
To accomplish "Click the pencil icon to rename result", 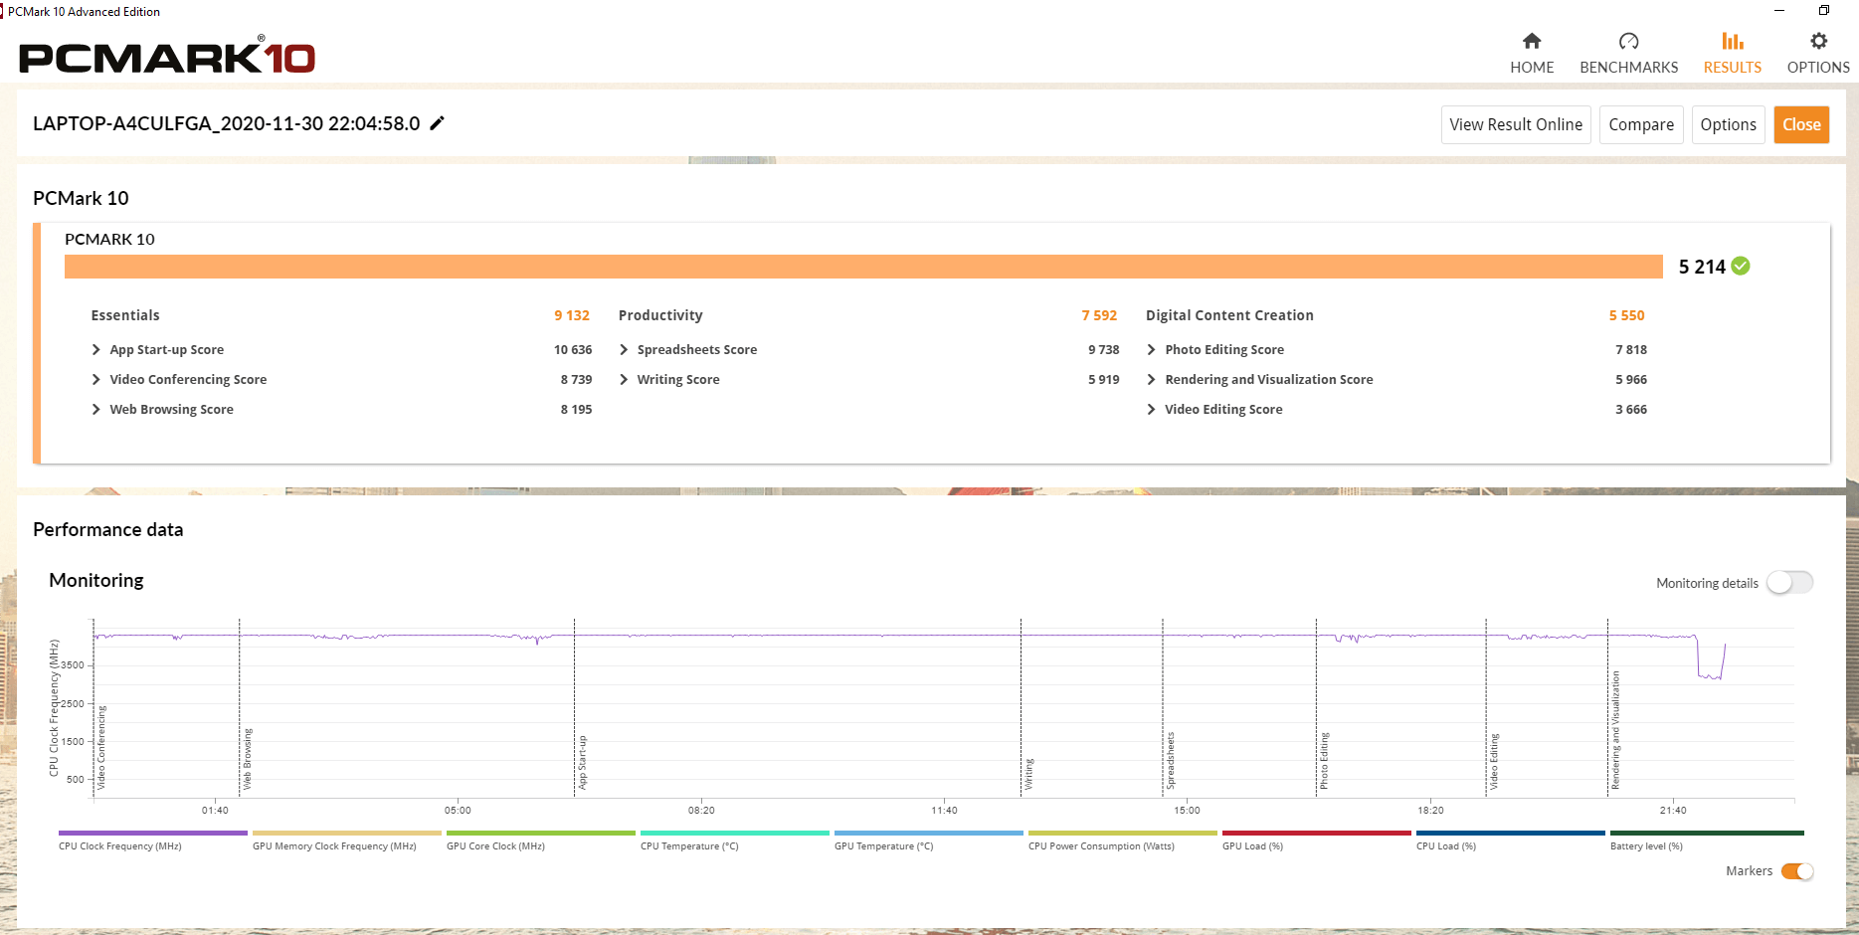I will [437, 123].
